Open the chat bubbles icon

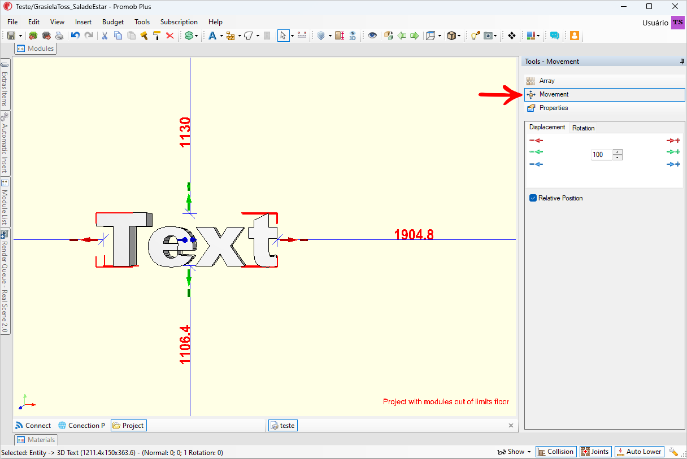point(555,36)
